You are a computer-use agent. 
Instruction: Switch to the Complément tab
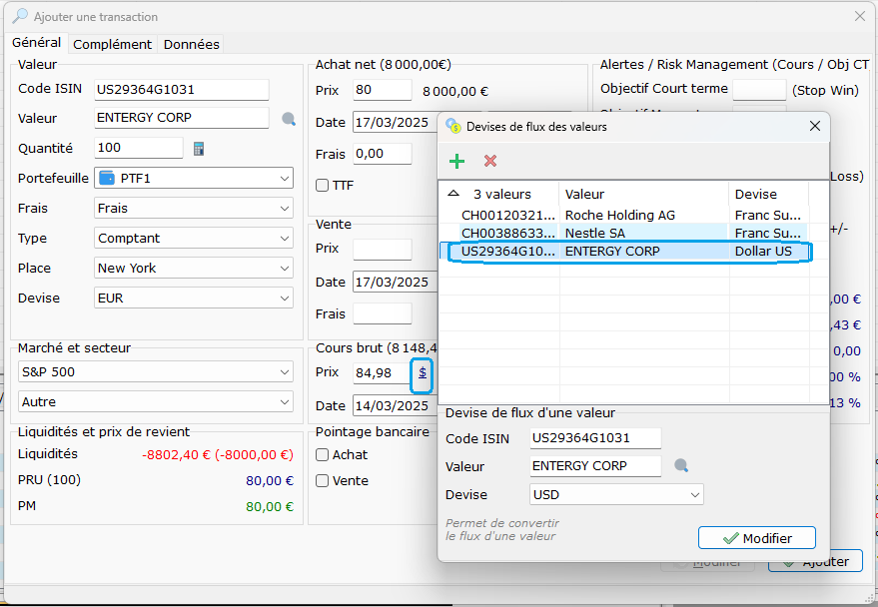pyautogui.click(x=113, y=44)
